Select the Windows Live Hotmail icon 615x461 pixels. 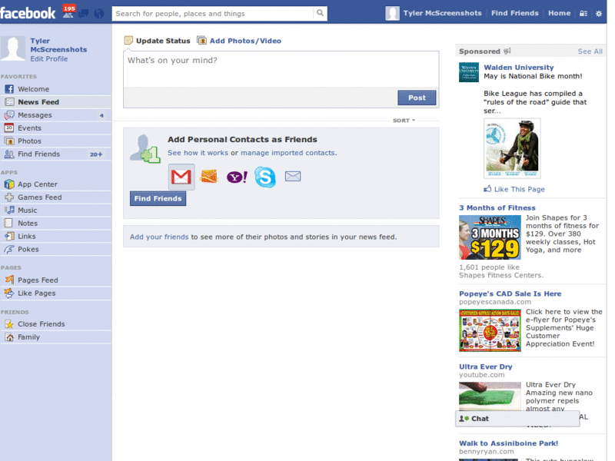pyautogui.click(x=208, y=177)
